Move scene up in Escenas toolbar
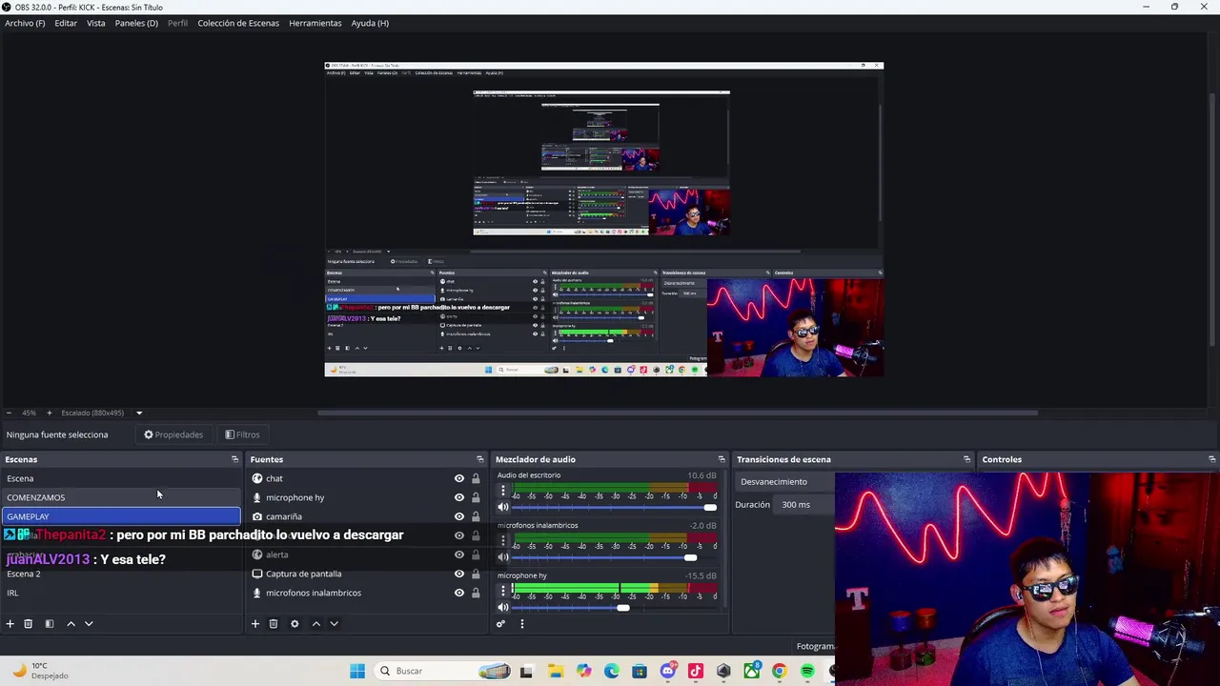Image resolution: width=1220 pixels, height=686 pixels. point(71,624)
